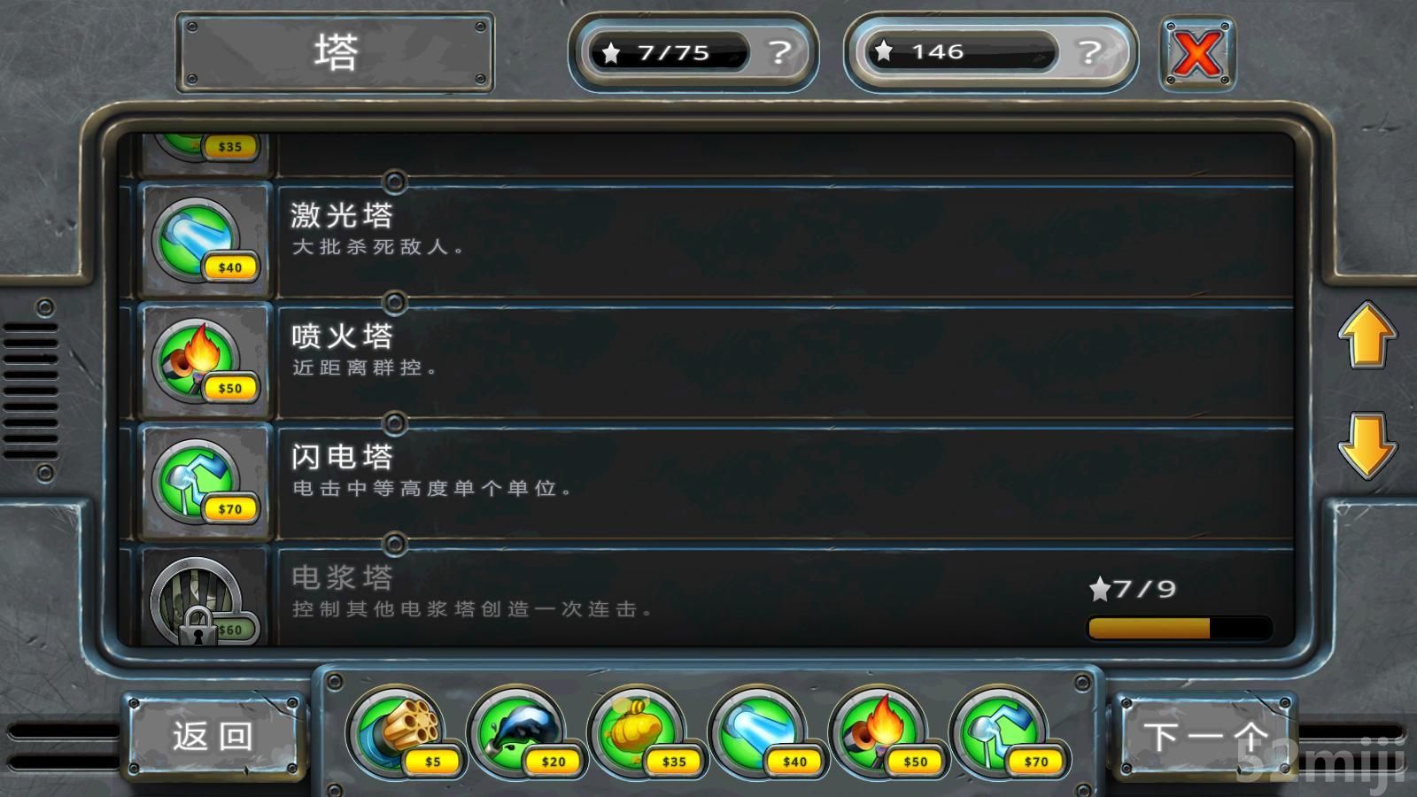Select the 电浆塔 row description

[472, 609]
